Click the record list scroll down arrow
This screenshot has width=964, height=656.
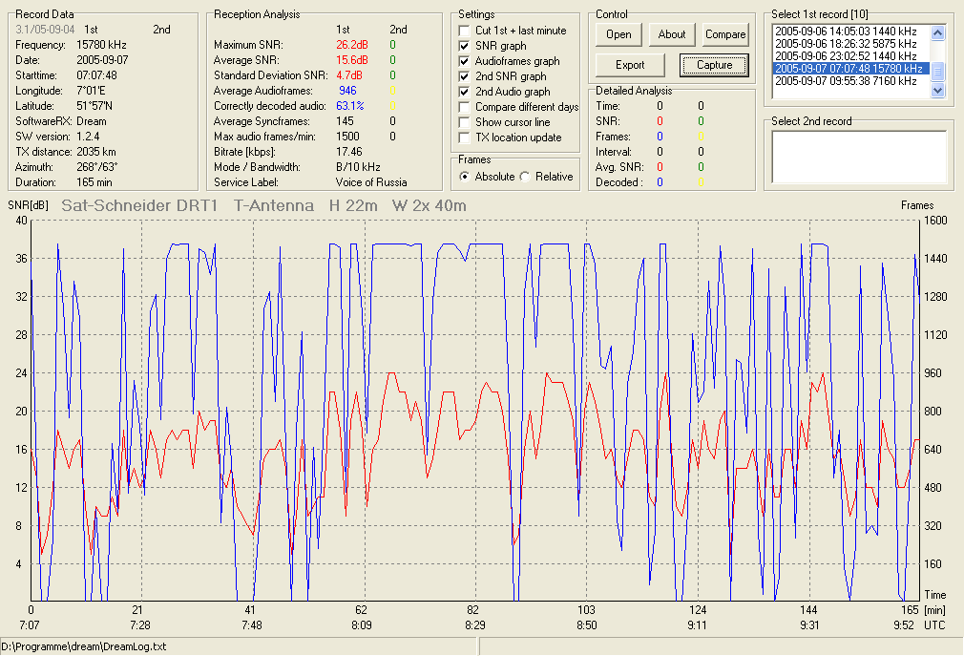pos(937,91)
